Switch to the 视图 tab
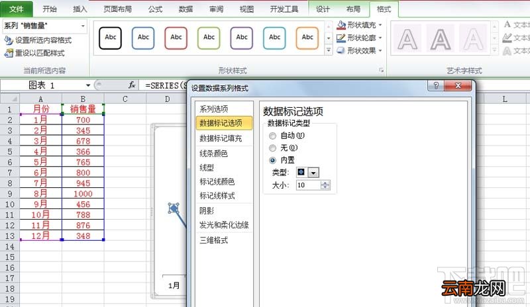Screen dimensions: 530x307 coord(246,9)
